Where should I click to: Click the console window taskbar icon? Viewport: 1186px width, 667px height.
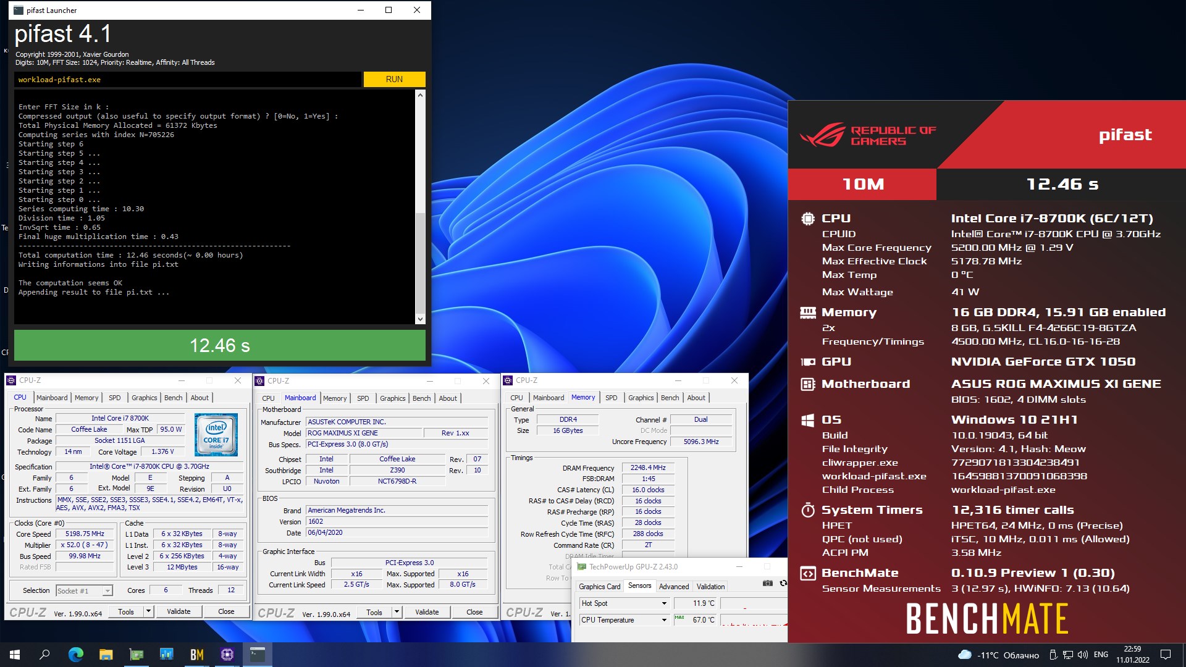[x=257, y=655]
